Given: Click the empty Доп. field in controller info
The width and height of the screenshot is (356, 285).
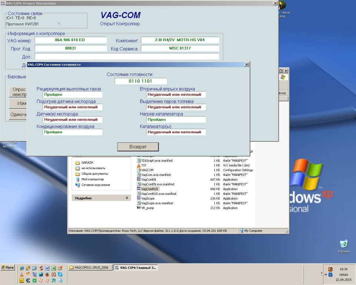Looking at the screenshot, I should [x=127, y=56].
